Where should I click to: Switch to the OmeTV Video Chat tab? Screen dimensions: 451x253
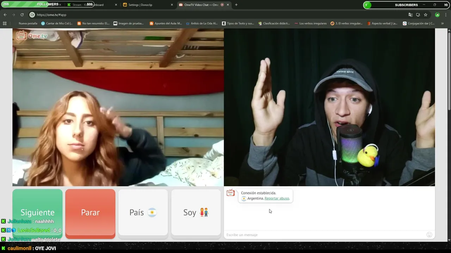[x=204, y=5]
